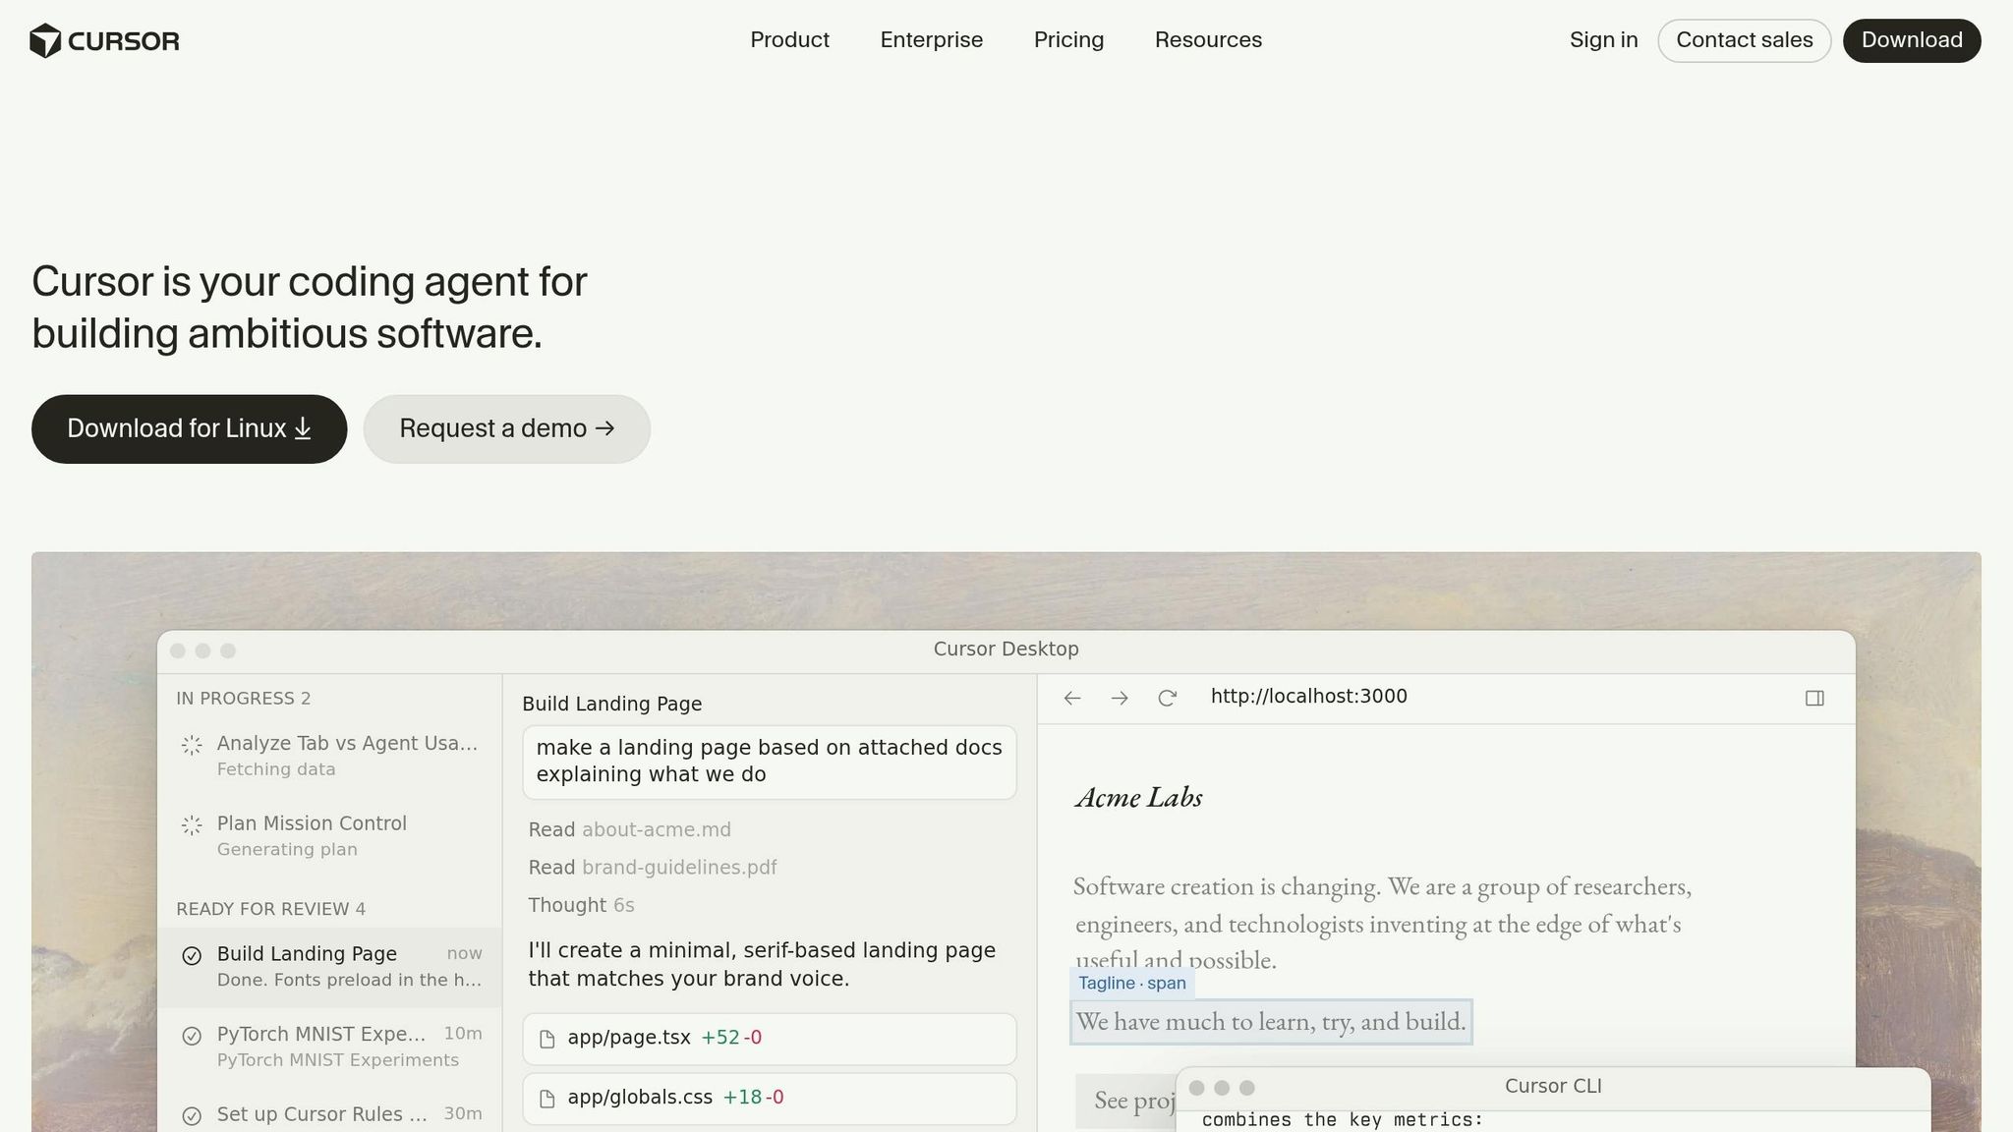This screenshot has width=2013, height=1132.
Task: Click the Download button in the header
Action: click(x=1911, y=40)
